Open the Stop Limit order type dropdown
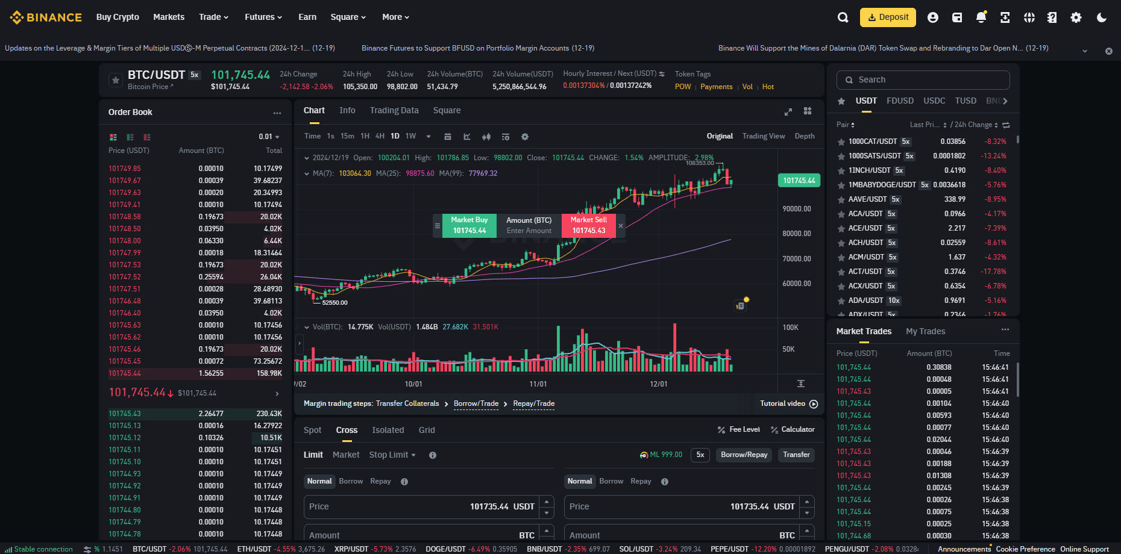 tap(392, 455)
